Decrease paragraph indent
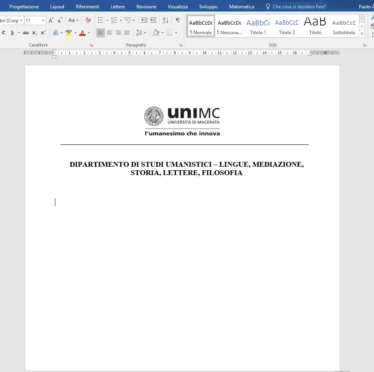The height and width of the screenshot is (372, 374). click(144, 20)
